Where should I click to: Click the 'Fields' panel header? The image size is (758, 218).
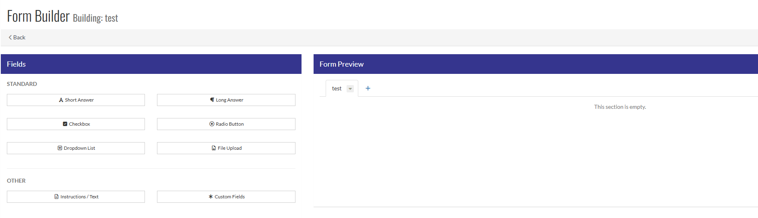pos(151,64)
